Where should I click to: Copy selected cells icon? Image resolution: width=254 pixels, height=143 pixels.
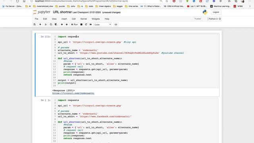(x=51, y=25)
